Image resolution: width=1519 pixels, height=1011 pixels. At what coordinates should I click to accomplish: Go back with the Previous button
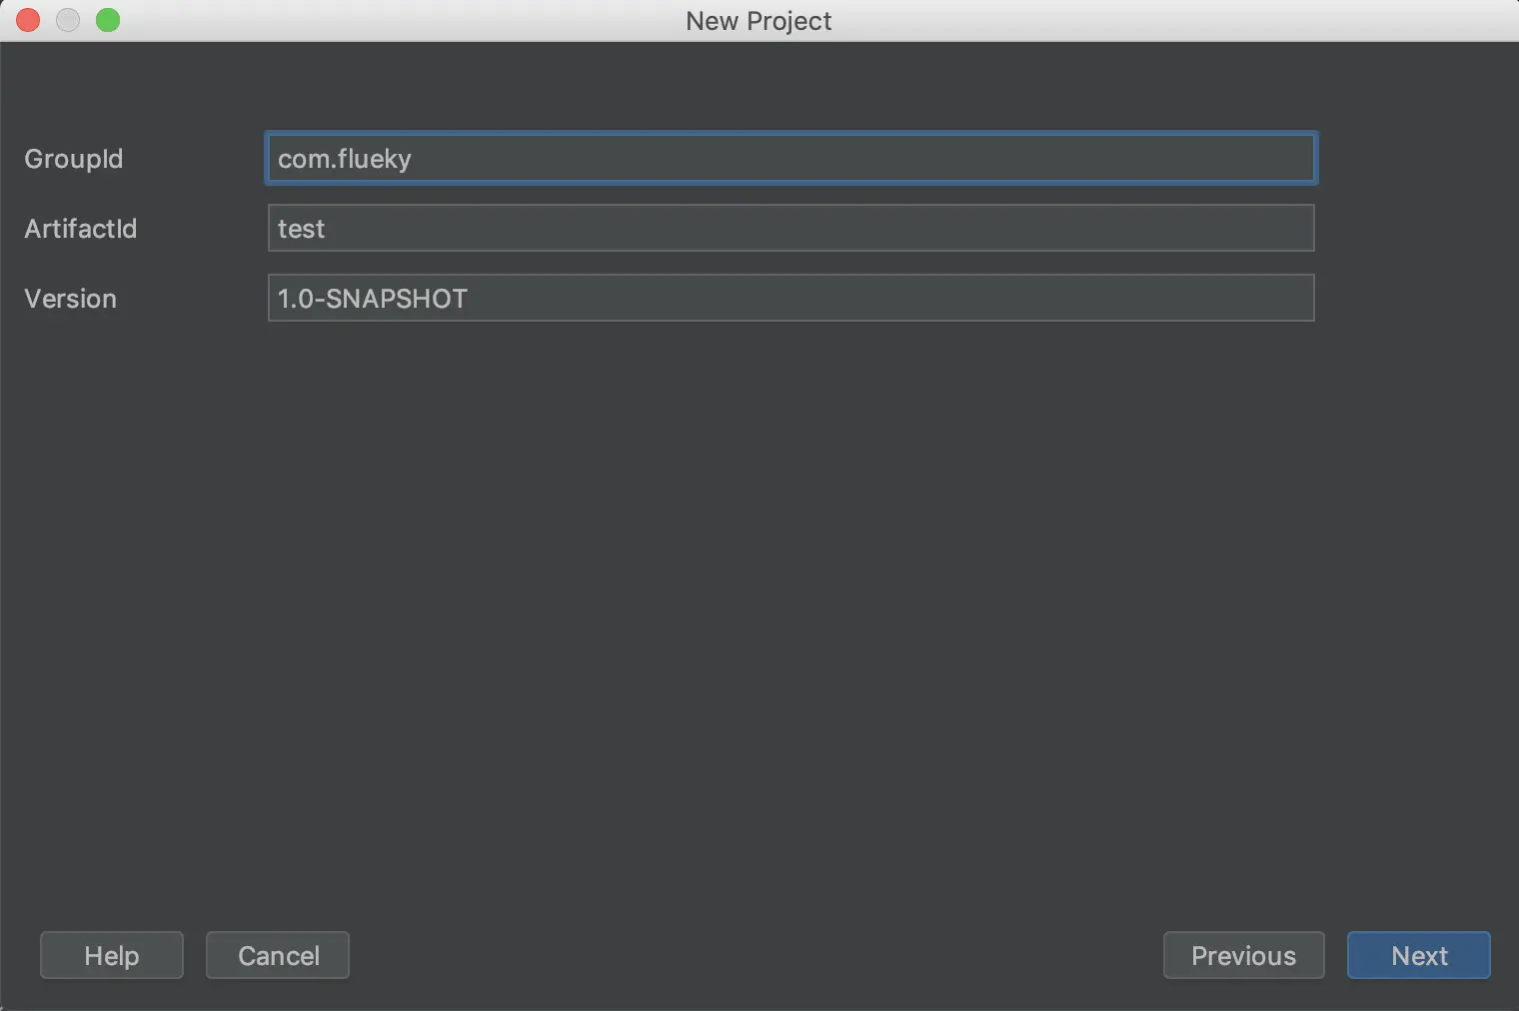coord(1243,955)
